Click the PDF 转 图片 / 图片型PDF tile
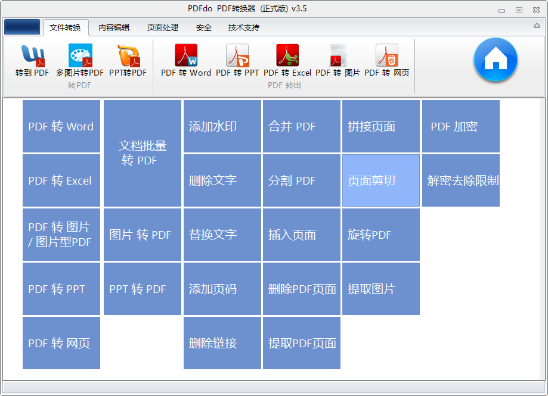Image resolution: width=548 pixels, height=396 pixels. tap(61, 235)
